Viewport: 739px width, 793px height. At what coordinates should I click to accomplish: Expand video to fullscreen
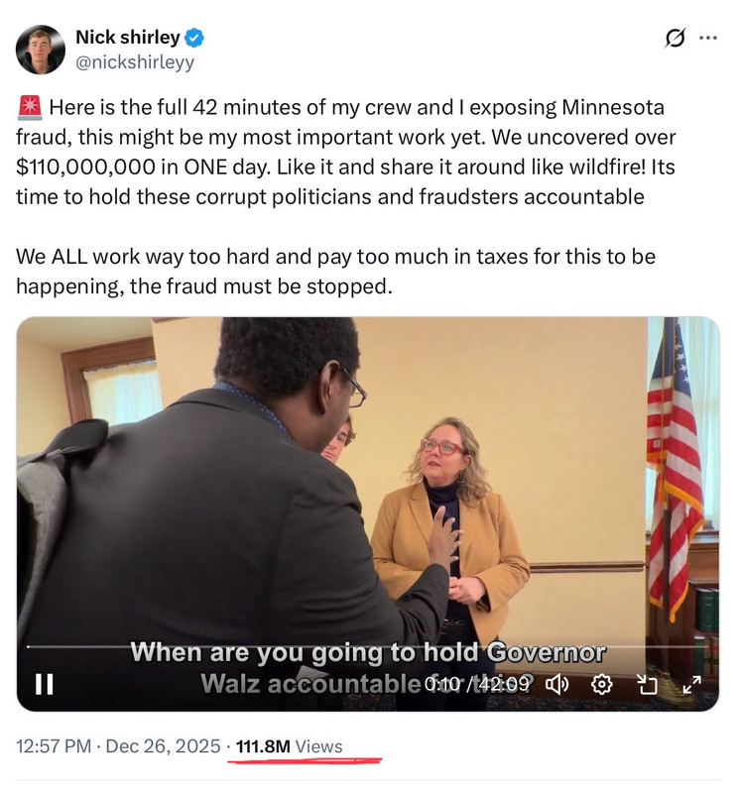[x=692, y=684]
